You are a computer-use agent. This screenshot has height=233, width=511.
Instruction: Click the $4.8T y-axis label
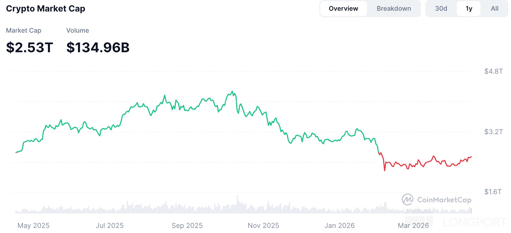[x=493, y=71]
